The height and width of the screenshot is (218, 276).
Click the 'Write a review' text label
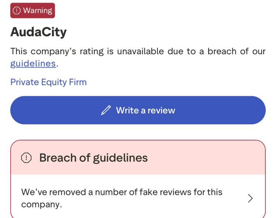[x=146, y=110]
